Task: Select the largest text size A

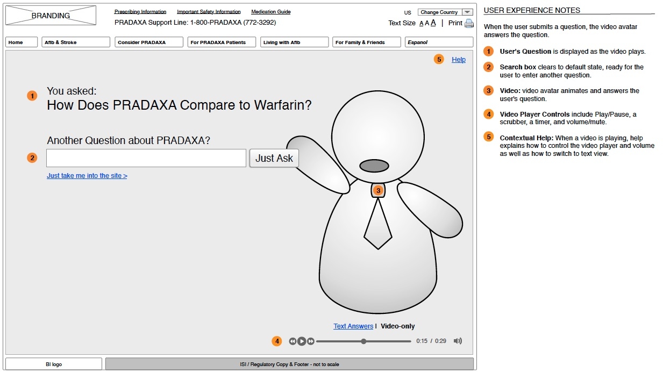Action: tap(433, 23)
